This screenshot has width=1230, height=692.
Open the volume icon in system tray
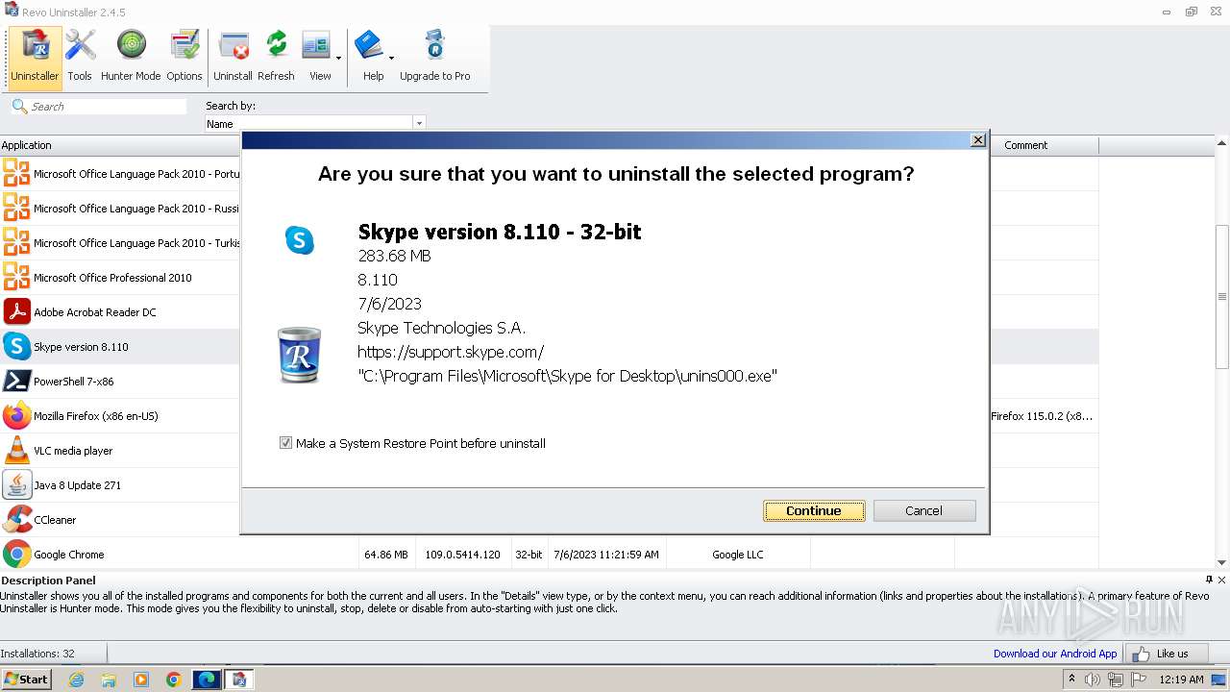pyautogui.click(x=1093, y=680)
